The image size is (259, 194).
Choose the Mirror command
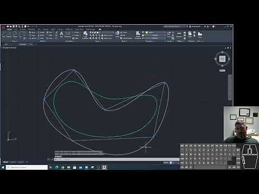pyautogui.click(x=41, y=35)
